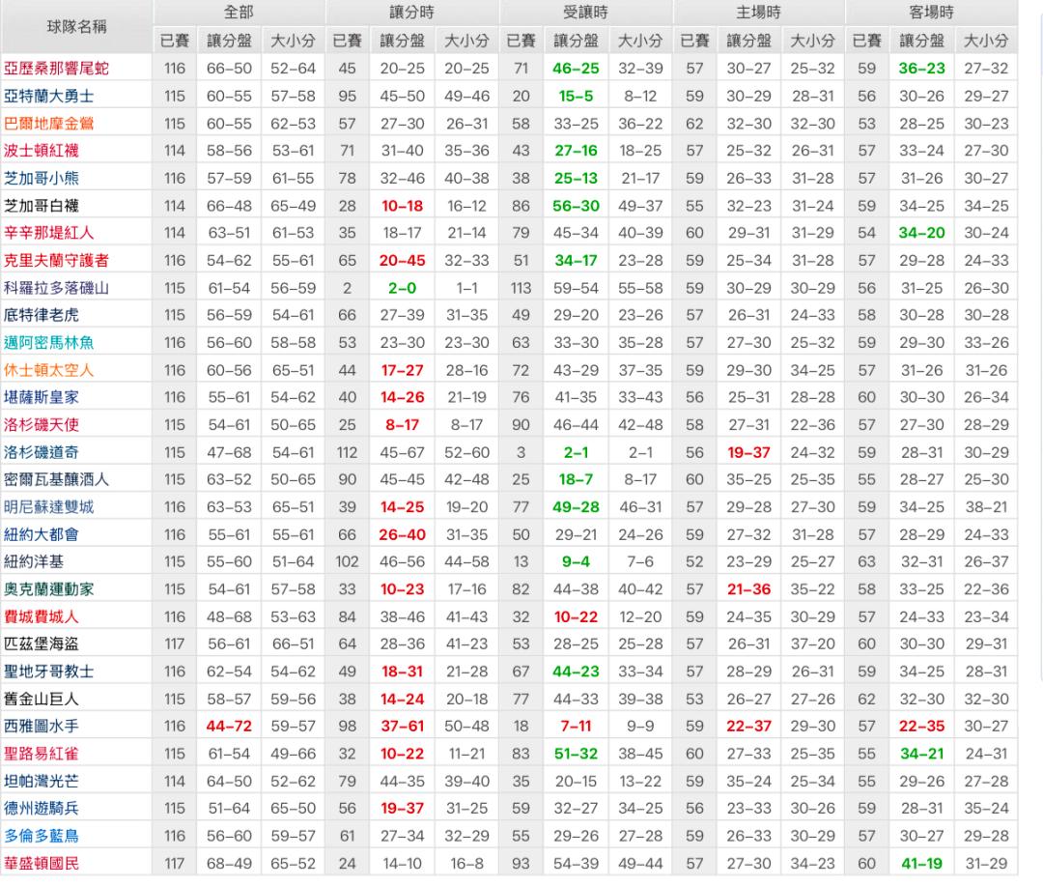1043x887 pixels.
Task: Select the green 18–7 value for 密爾瓦基釀酒人
Action: pos(576,480)
